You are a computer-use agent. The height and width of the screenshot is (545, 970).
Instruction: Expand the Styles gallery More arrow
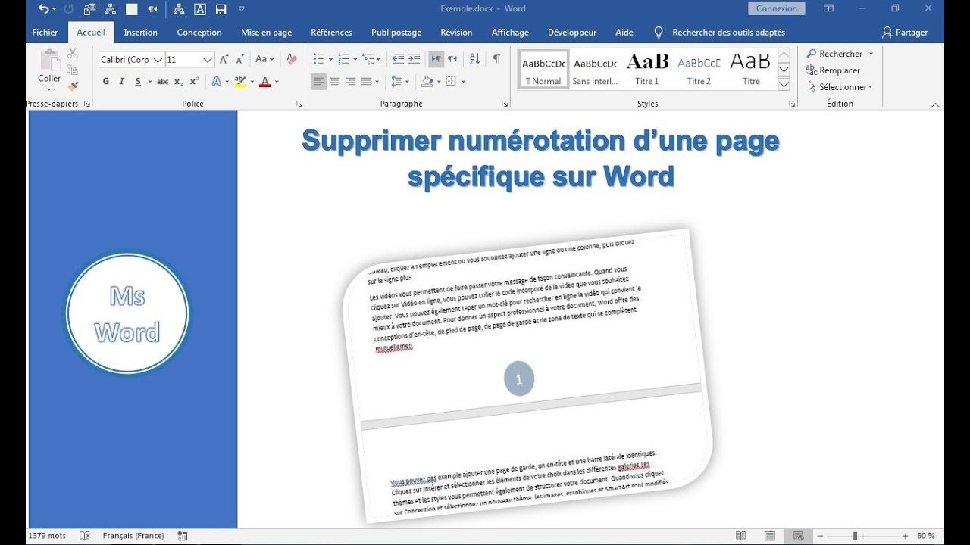(x=784, y=84)
